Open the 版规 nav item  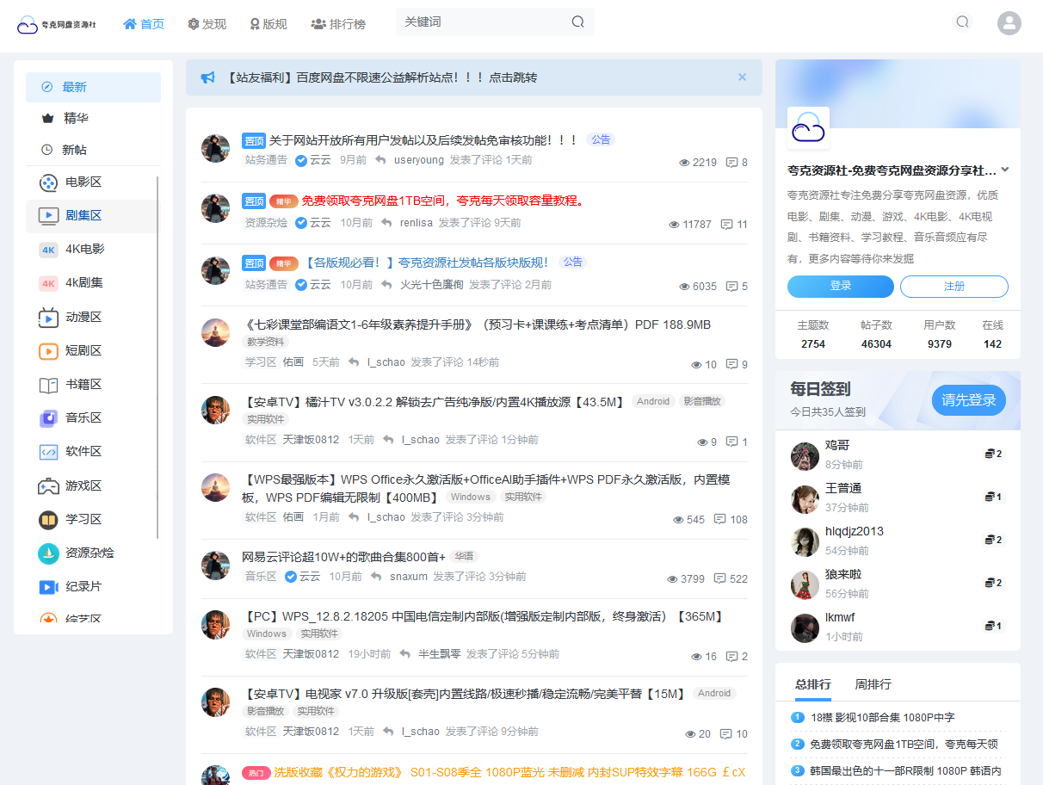pyautogui.click(x=268, y=24)
